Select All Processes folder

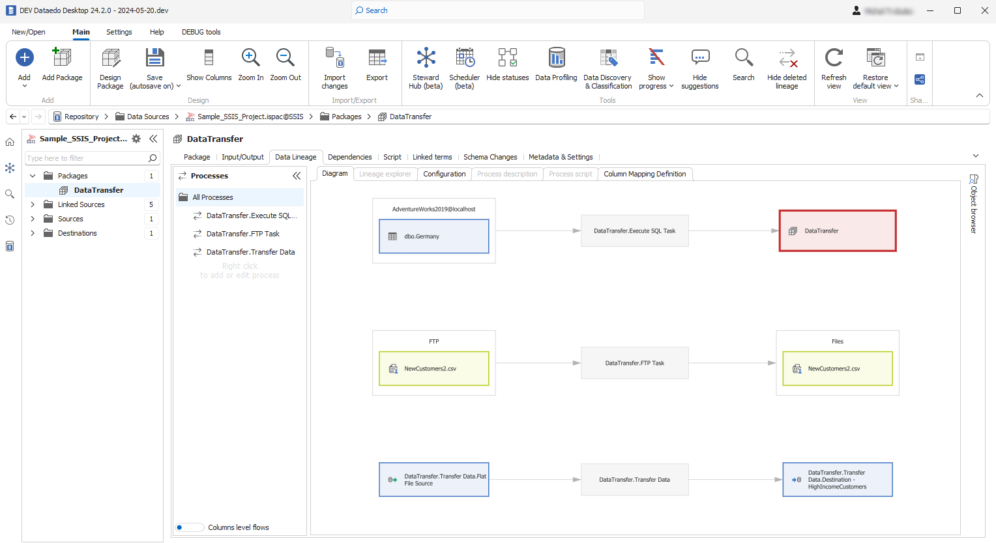[x=239, y=197]
